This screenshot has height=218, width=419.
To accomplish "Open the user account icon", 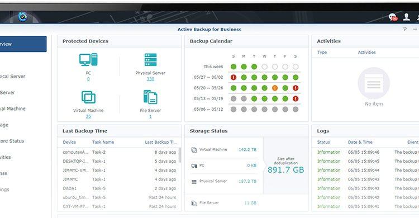I will click(x=407, y=17).
